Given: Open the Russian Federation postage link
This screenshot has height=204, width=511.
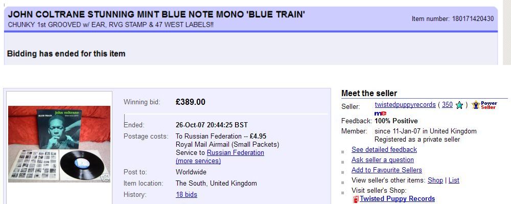Looking at the screenshot, I should pos(235,152).
